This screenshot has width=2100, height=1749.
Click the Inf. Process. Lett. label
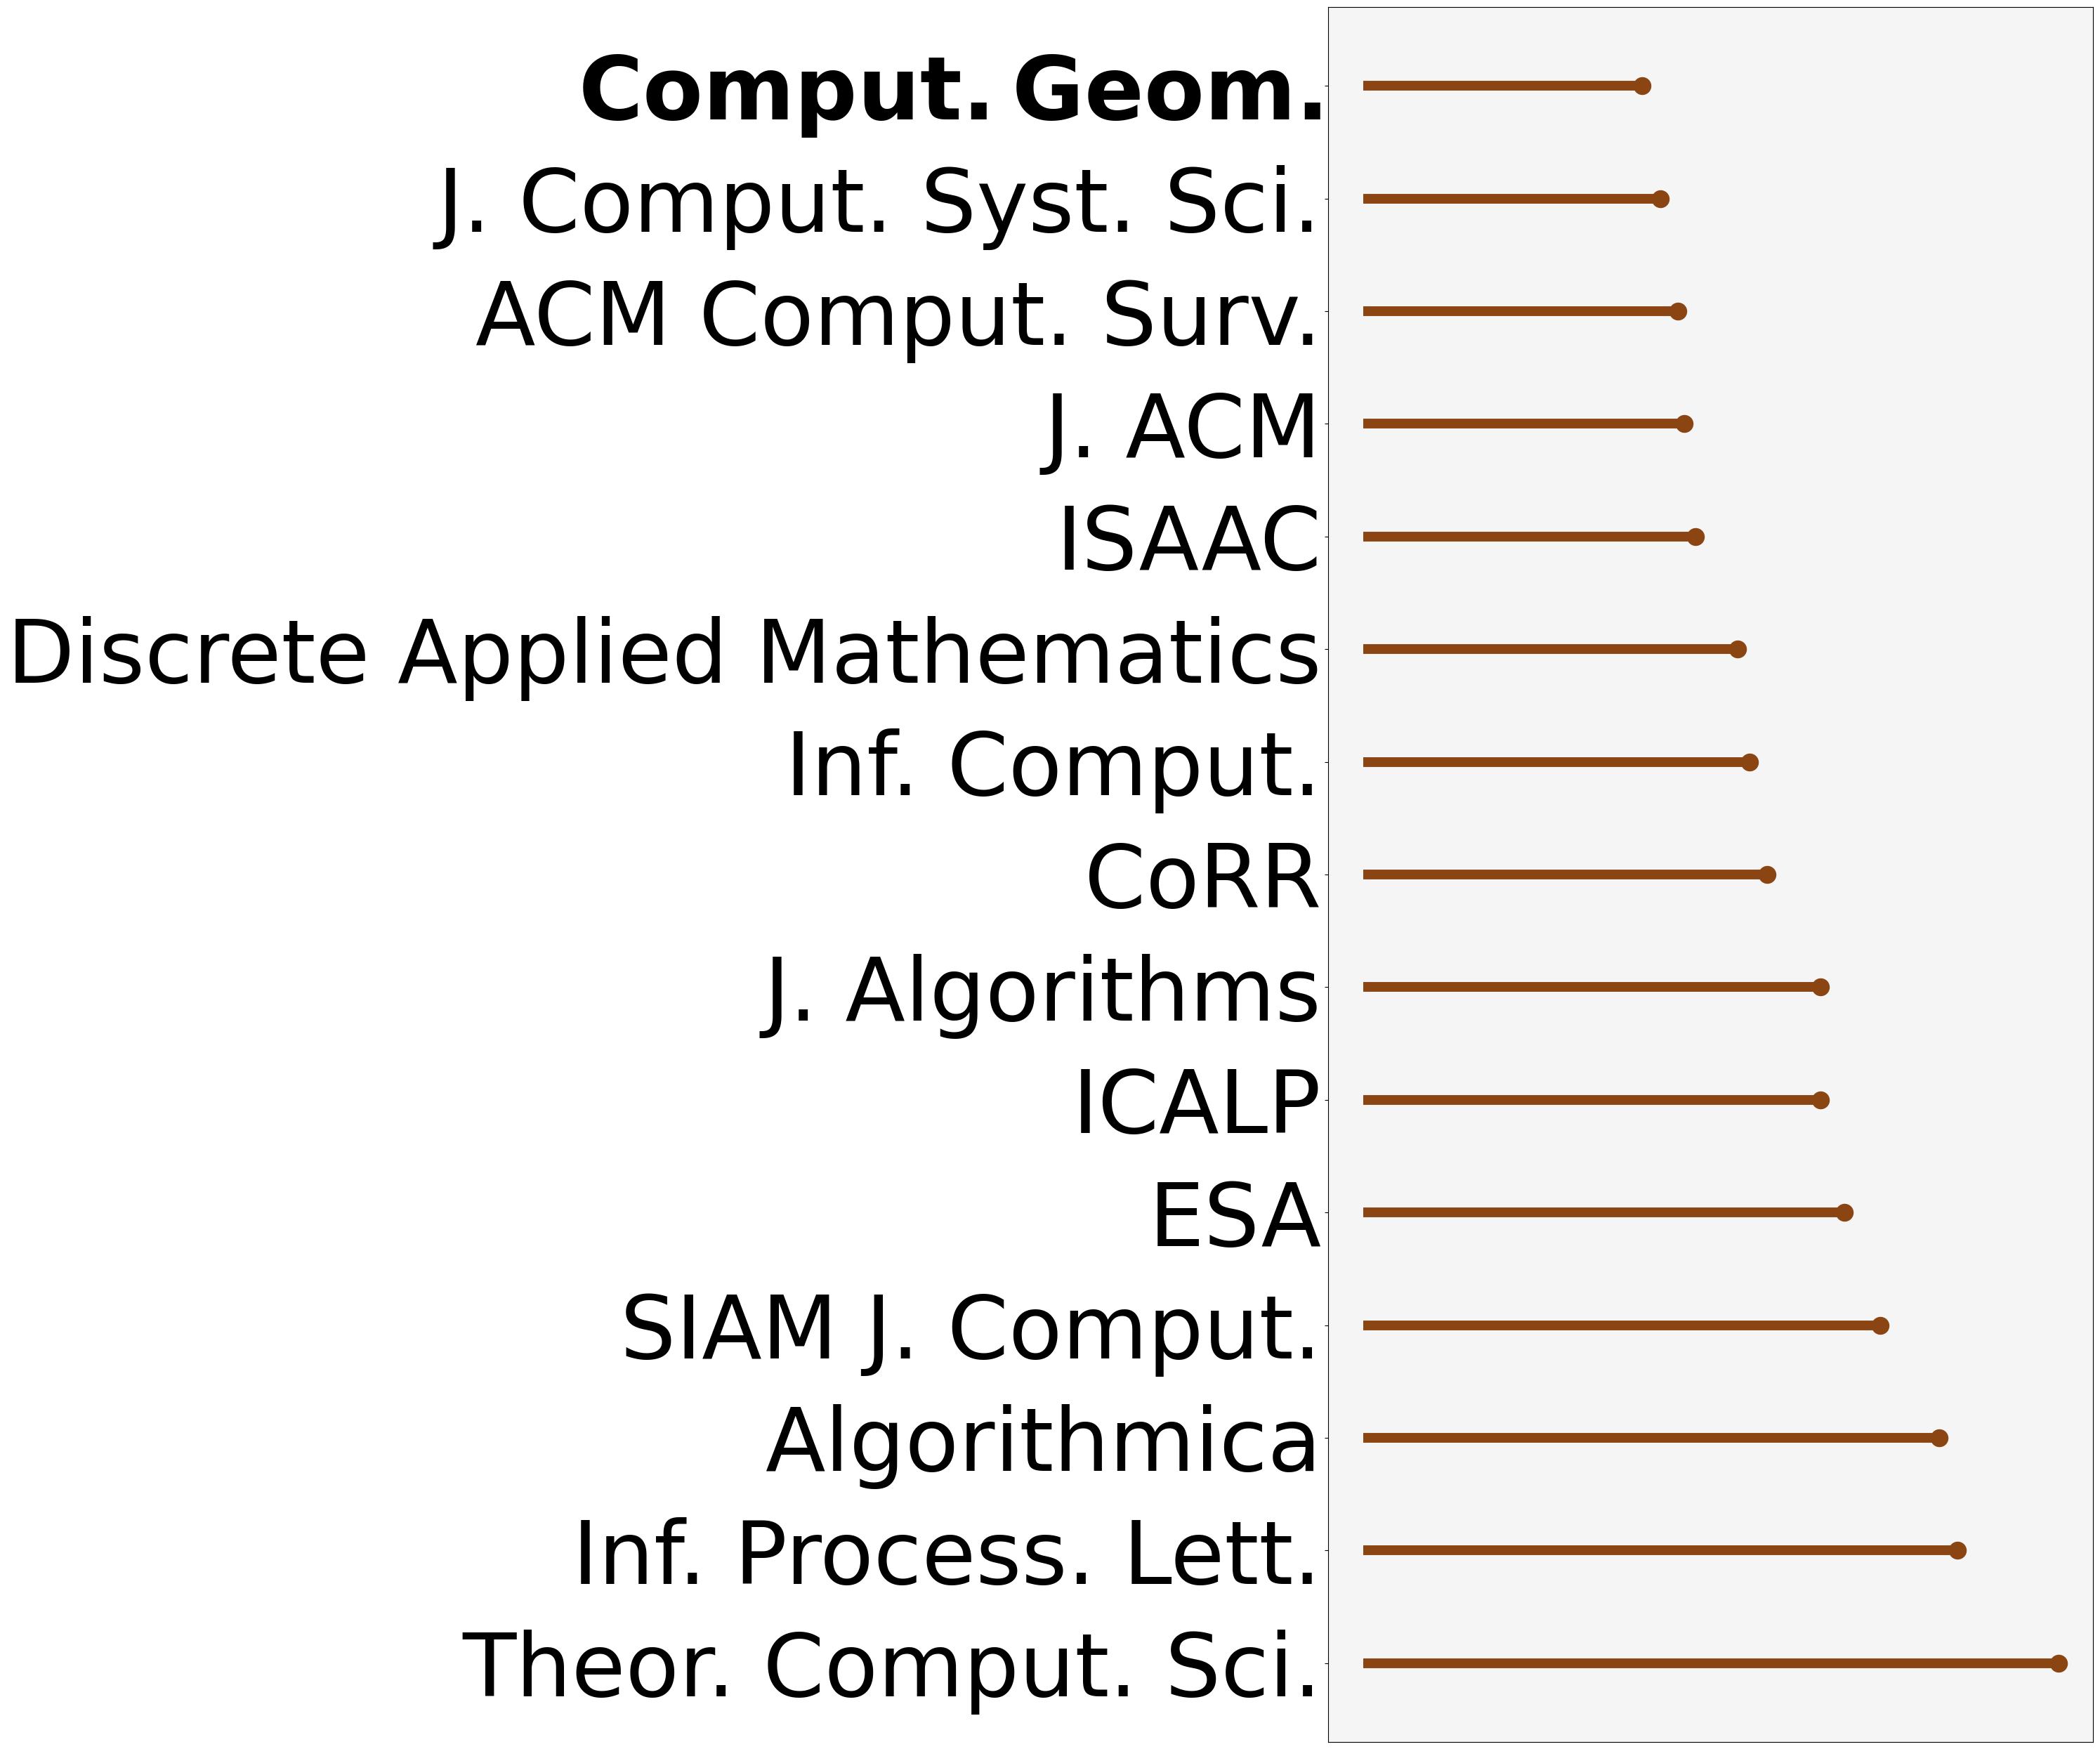tap(946, 1554)
